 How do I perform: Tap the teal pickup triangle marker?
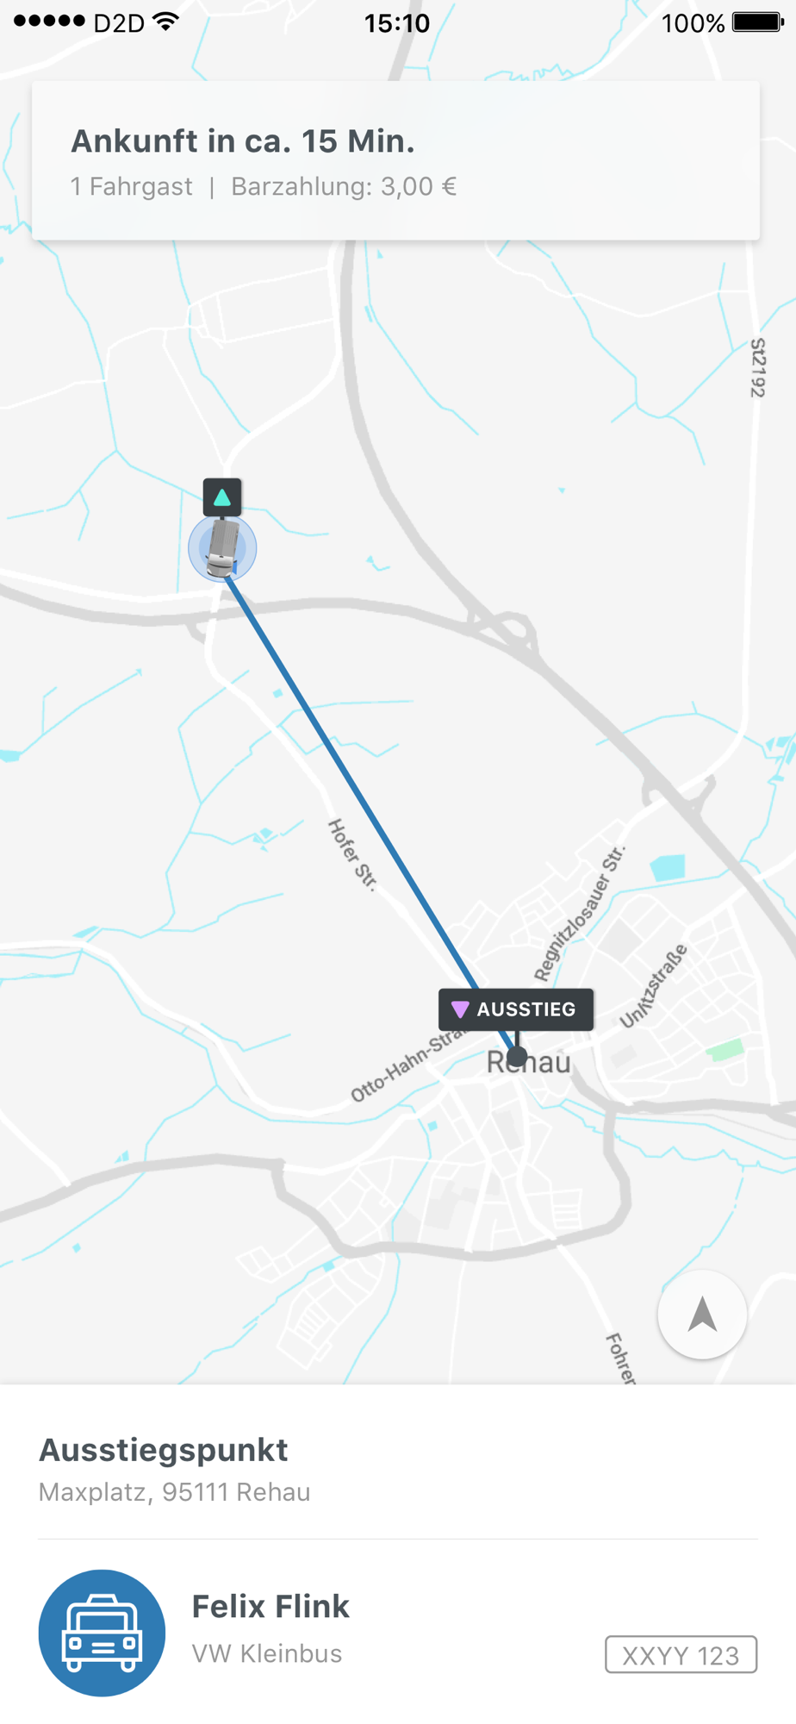(x=222, y=497)
